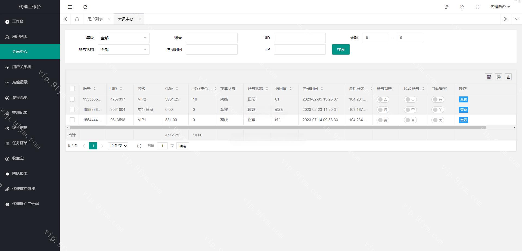
Task: Export table data with the export icon
Action: [x=508, y=77]
